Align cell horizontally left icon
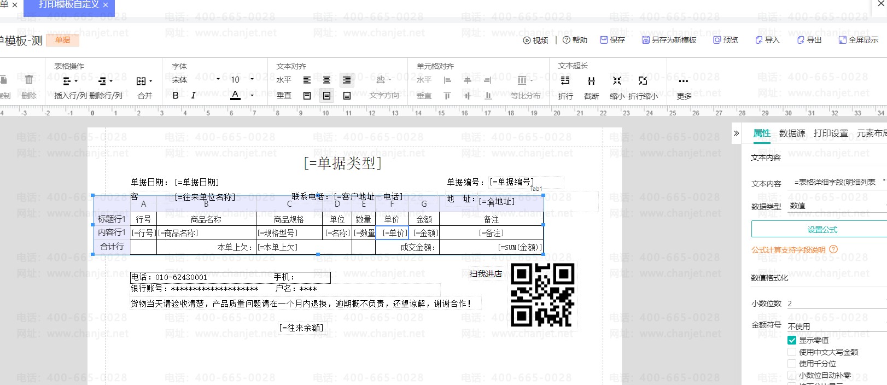 pyautogui.click(x=447, y=80)
